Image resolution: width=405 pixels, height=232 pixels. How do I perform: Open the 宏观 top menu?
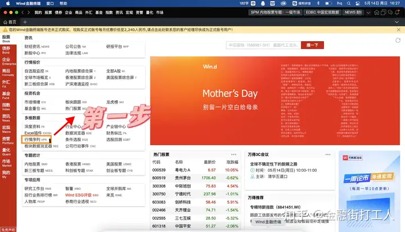pyautogui.click(x=129, y=12)
